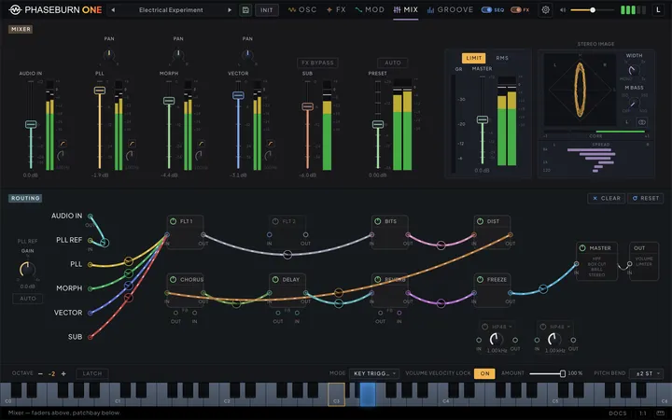Click the PLL channel filter curve icon

click(x=132, y=144)
